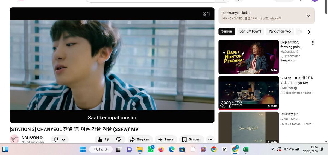This screenshot has height=155, width=328.
Task: Open Wi-Fi network settings in tray
Action: pyautogui.click(x=286, y=149)
